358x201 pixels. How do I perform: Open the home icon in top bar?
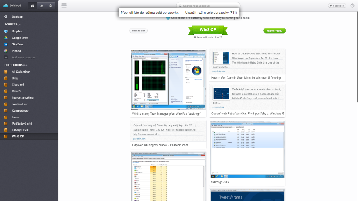click(x=33, y=6)
